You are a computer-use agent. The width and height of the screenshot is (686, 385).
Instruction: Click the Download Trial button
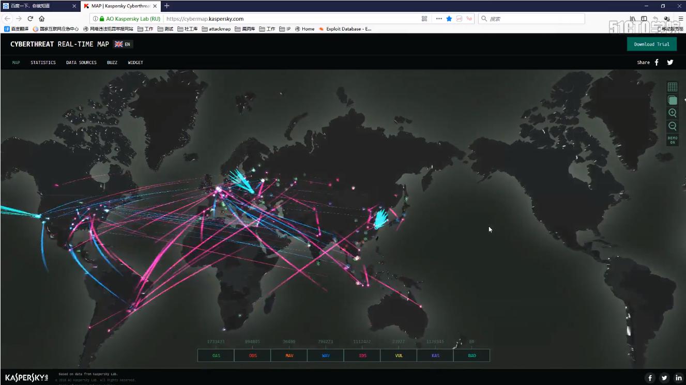pyautogui.click(x=651, y=44)
